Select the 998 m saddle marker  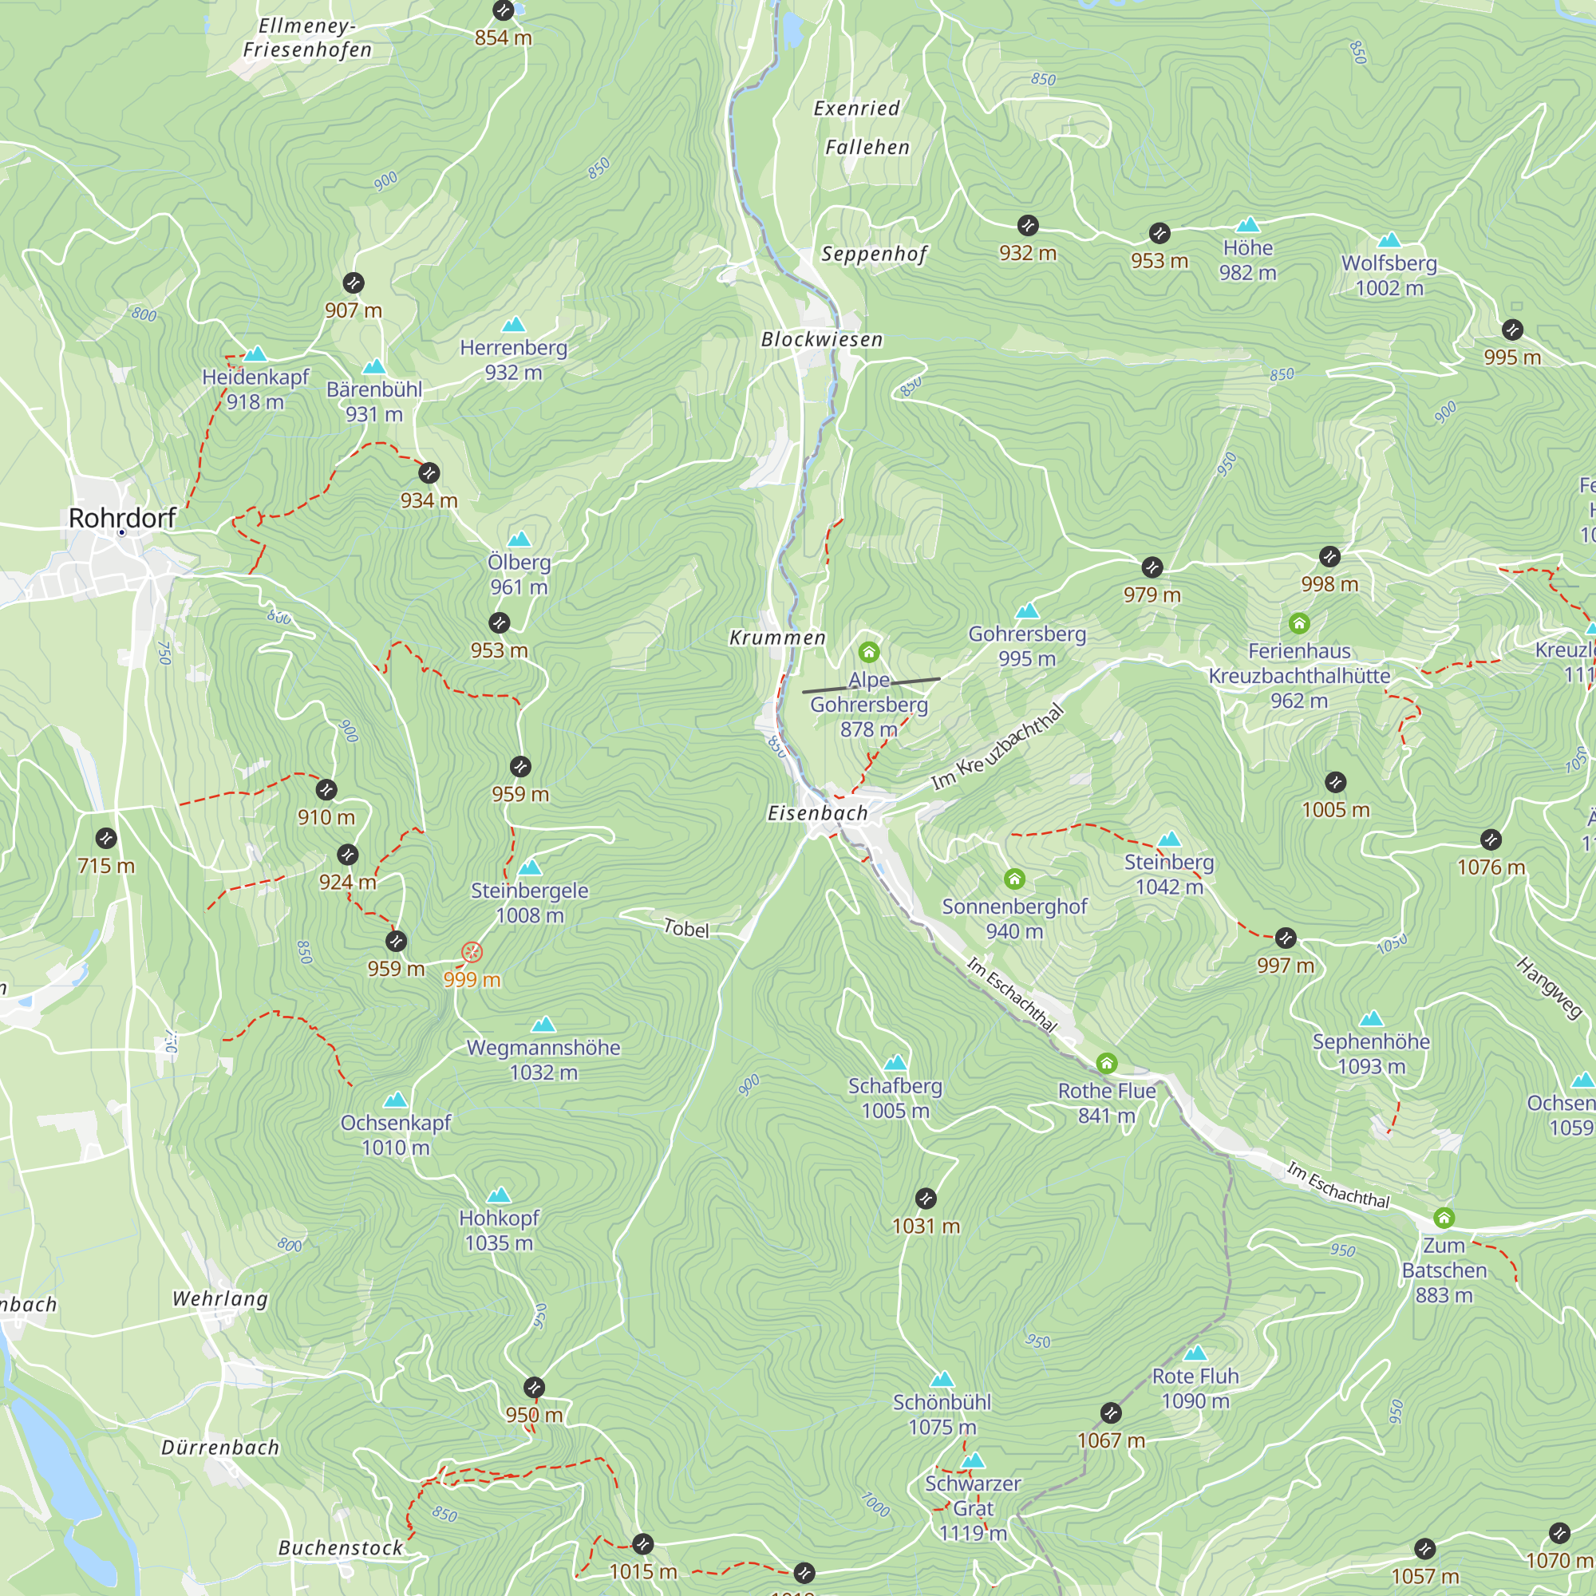pyautogui.click(x=1329, y=557)
